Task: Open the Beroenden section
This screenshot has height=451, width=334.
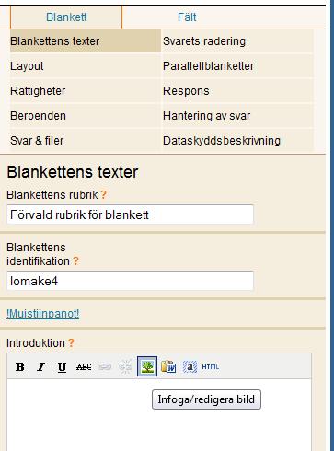Action: coord(86,116)
